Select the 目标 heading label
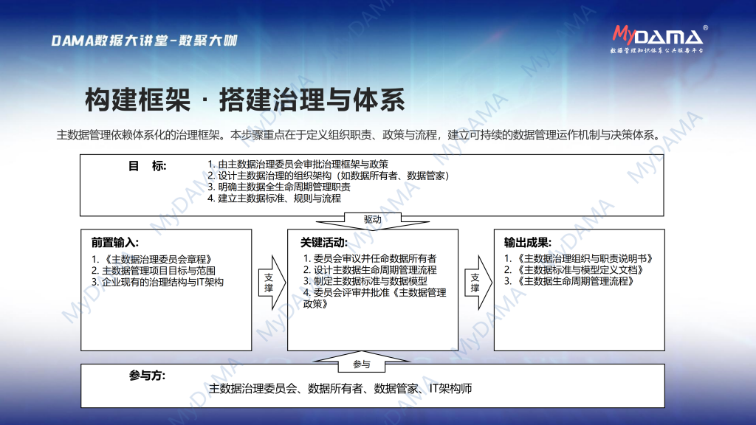Viewport: 756px width, 425px height. [x=148, y=165]
